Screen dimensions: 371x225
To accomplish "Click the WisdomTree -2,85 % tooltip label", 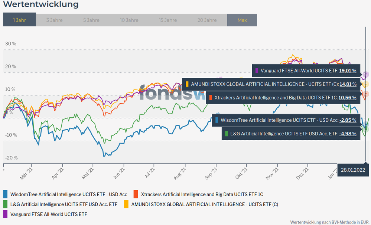I will click(279, 120).
